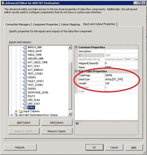147x155 pixels.
Task: Click the RMRK column icon
Action: [25, 108]
